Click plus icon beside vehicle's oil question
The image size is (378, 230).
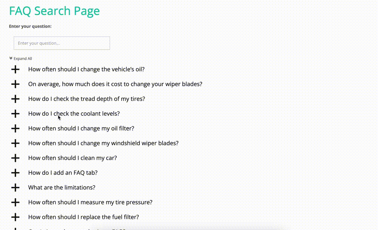tap(15, 70)
